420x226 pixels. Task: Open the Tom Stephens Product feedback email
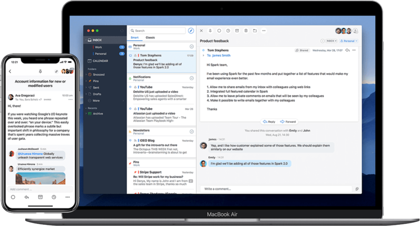161,61
